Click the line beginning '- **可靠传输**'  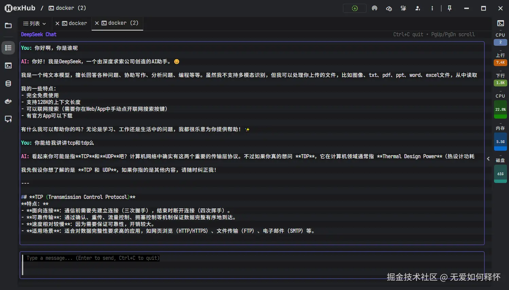pos(129,217)
